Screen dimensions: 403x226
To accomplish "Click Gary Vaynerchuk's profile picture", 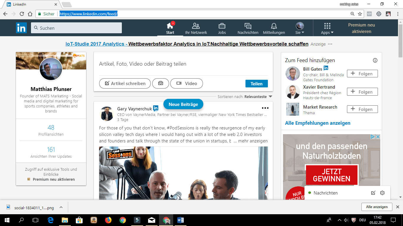I will pyautogui.click(x=107, y=114).
